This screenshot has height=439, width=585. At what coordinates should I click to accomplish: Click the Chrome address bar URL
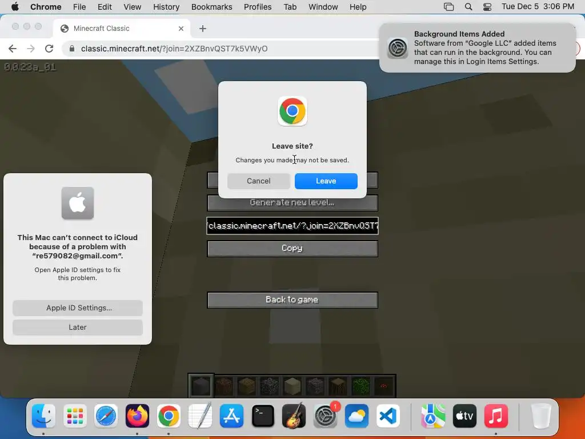(174, 49)
